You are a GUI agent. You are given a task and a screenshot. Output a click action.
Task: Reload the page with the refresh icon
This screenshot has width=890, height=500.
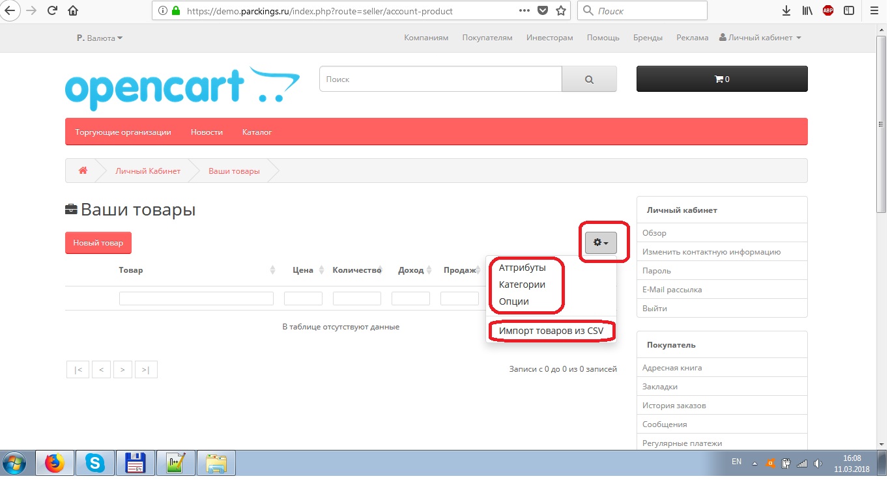53,10
